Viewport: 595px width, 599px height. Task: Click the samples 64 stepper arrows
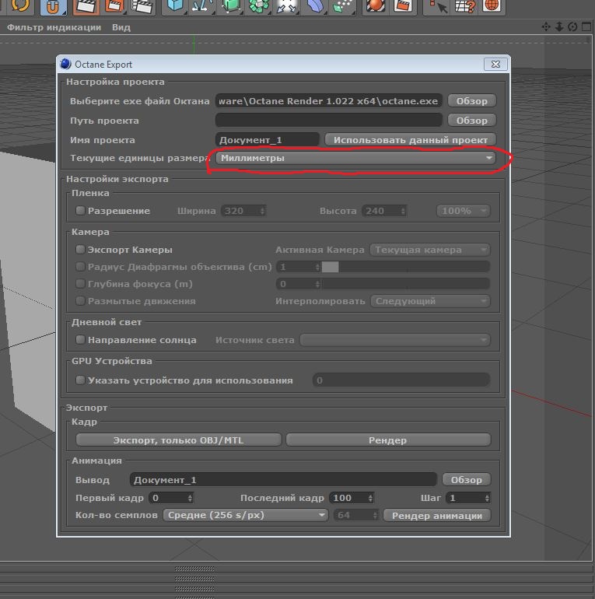click(x=375, y=515)
